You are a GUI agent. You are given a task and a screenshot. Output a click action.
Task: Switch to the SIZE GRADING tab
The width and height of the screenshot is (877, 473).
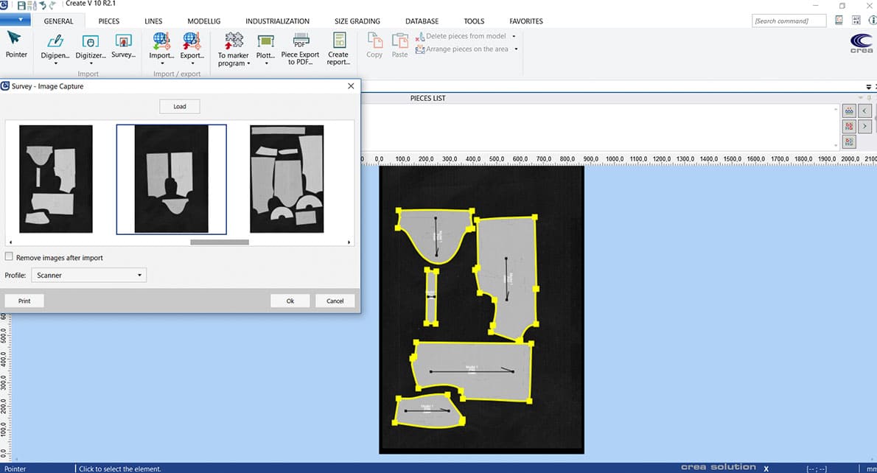click(357, 21)
